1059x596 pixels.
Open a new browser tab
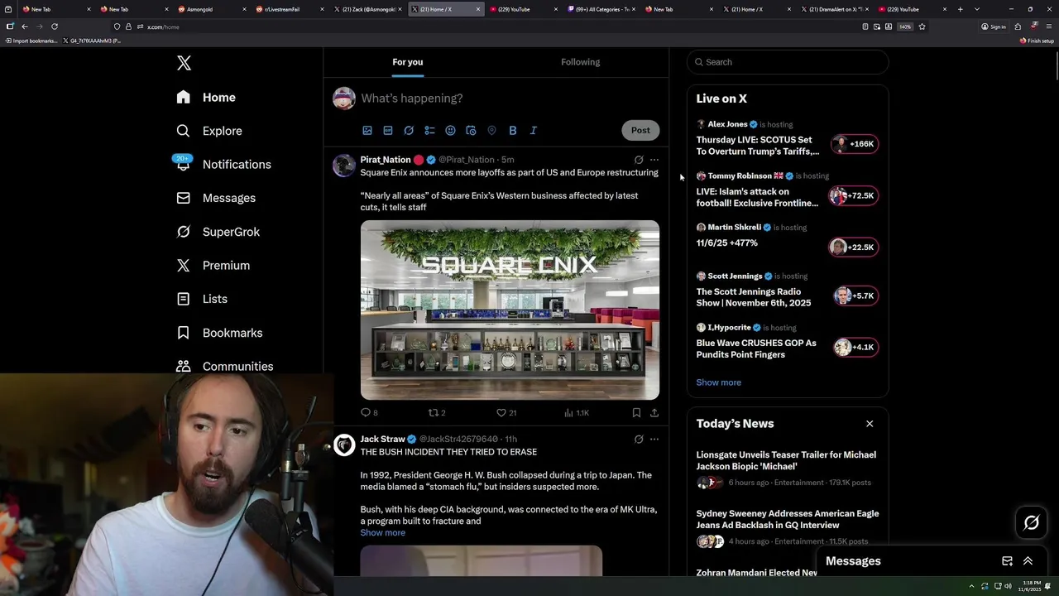tap(961, 9)
